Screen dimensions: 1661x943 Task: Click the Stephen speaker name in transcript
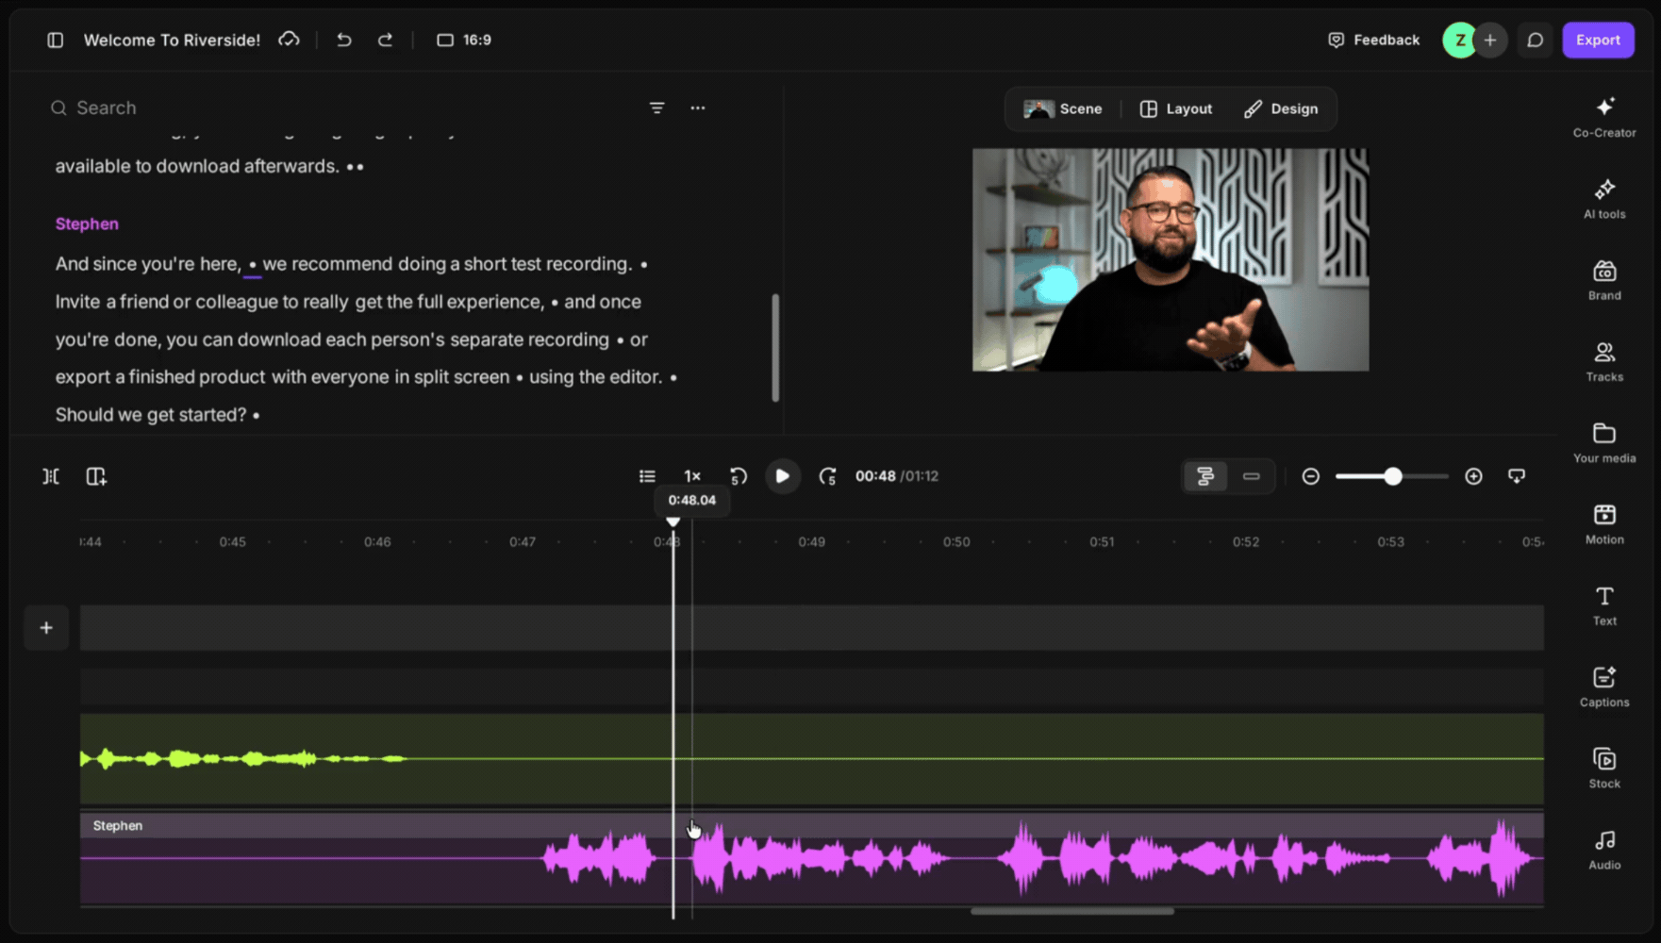pyautogui.click(x=87, y=223)
